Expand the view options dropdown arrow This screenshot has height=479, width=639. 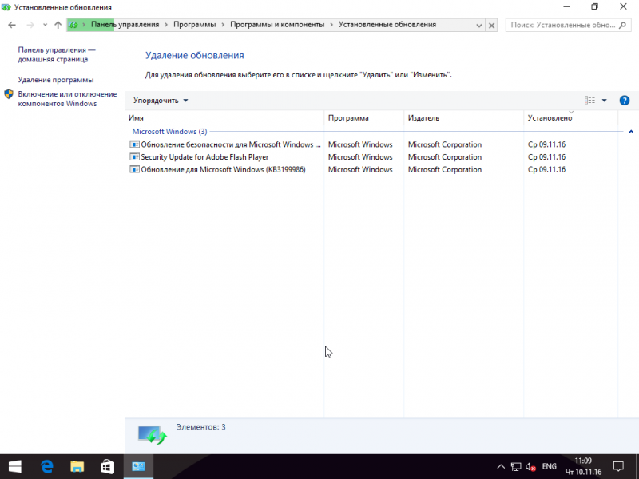[x=605, y=101]
